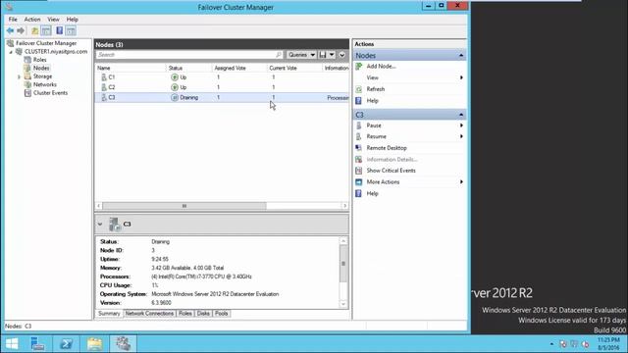Open the Windows Start button
The width and height of the screenshot is (628, 353).
click(12, 344)
